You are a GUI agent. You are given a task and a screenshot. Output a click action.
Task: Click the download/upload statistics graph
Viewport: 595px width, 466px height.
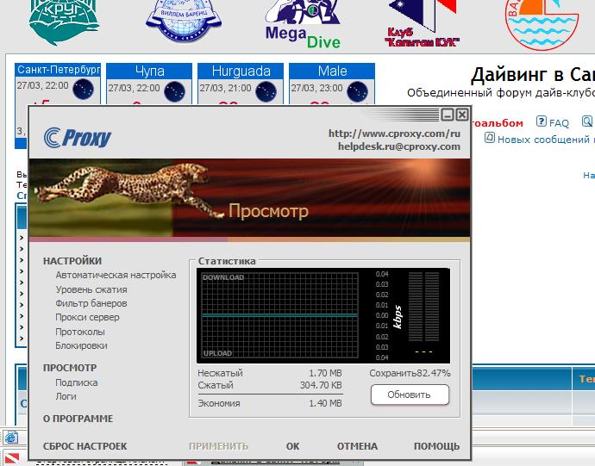tap(279, 315)
